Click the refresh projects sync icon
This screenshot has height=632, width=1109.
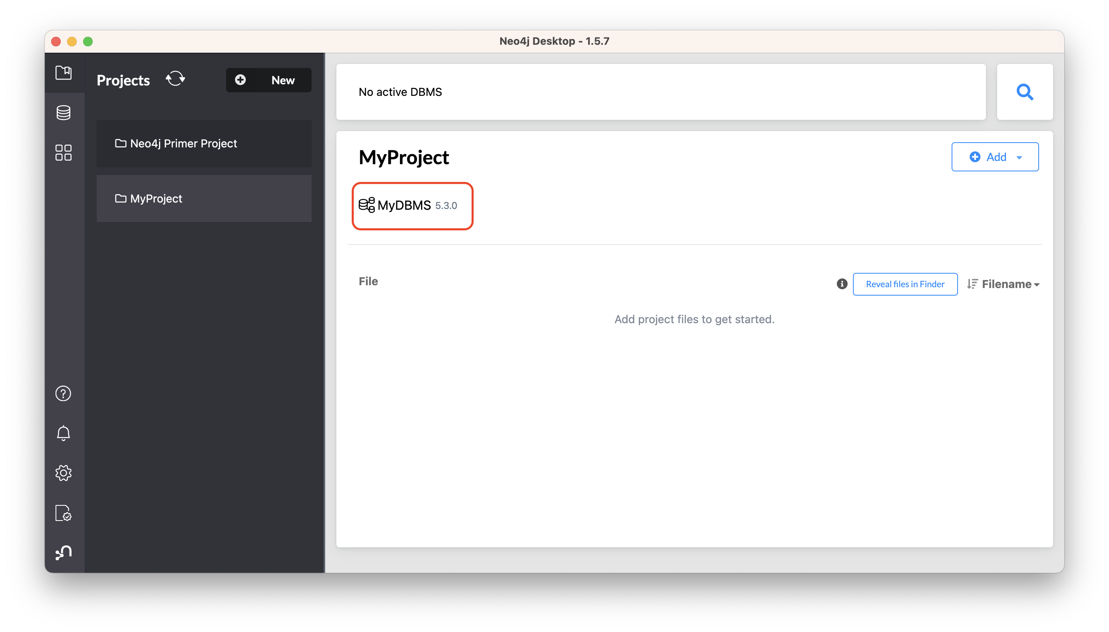(175, 79)
